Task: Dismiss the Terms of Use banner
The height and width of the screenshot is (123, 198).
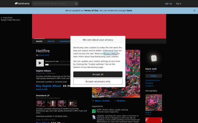Action: pos(194,11)
